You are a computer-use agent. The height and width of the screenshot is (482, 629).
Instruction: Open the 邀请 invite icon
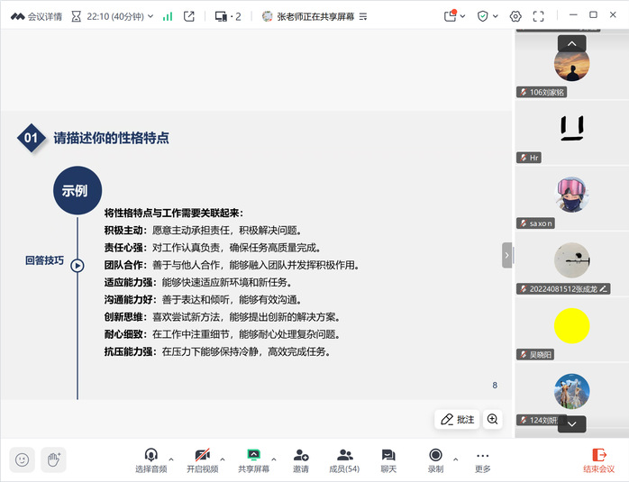click(300, 456)
